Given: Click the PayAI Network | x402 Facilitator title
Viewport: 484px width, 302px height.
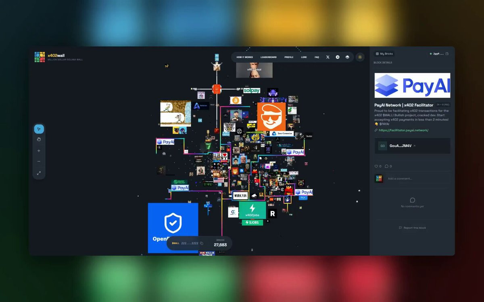Looking at the screenshot, I should pos(404,105).
